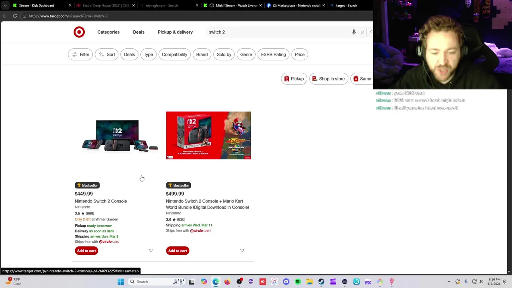
Task: Open Compatibility filter chip
Action: click(x=174, y=54)
